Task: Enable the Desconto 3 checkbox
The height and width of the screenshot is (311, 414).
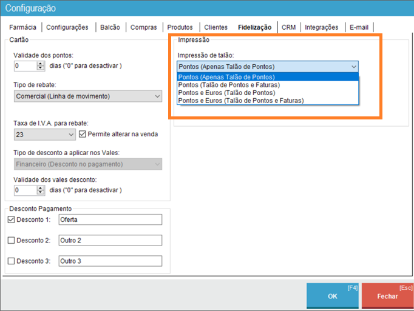Action: [12, 261]
